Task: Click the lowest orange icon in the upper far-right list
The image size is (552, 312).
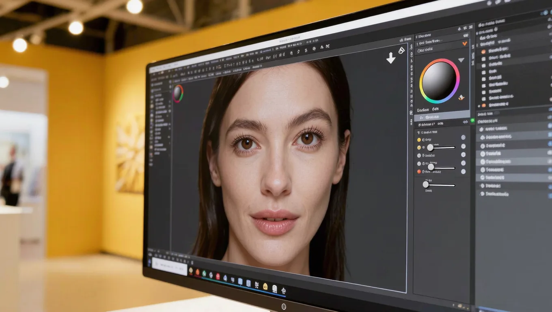Action: pyautogui.click(x=483, y=104)
